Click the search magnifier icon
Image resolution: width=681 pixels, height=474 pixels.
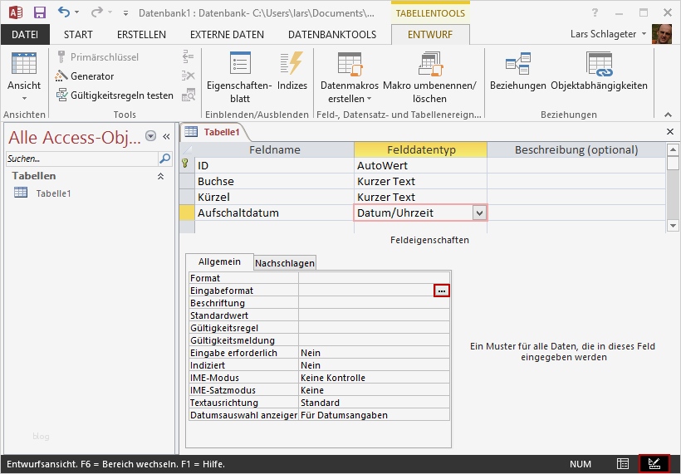pos(165,159)
